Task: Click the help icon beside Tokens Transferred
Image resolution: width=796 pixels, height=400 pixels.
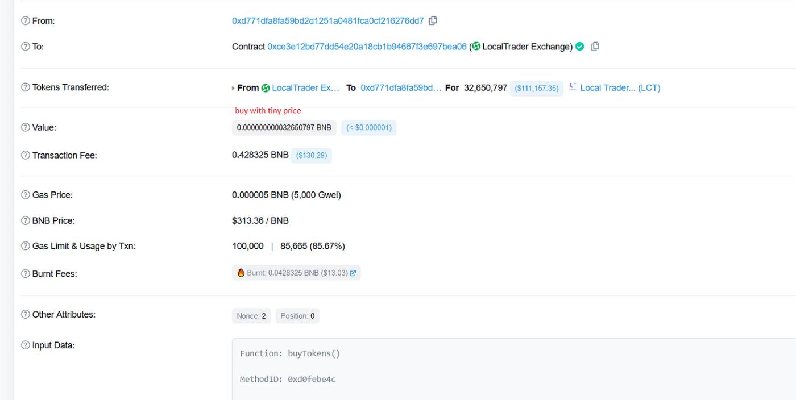Action: coord(25,88)
